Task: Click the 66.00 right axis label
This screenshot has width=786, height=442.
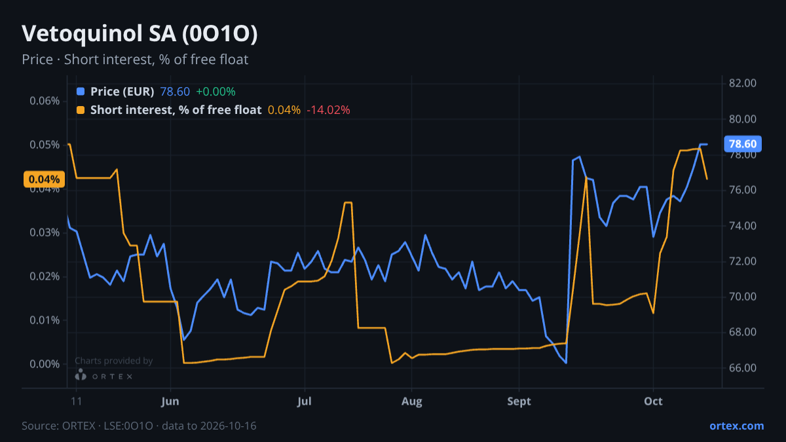Action: pos(743,368)
